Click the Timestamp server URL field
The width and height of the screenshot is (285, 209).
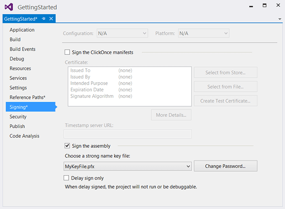[127, 134]
